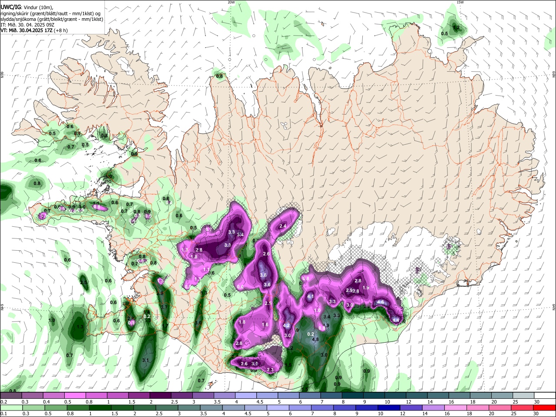Click the deep blue swatch between 10 and 12 on lower scale
The width and height of the screenshot is (556, 417).
pos(389,407)
